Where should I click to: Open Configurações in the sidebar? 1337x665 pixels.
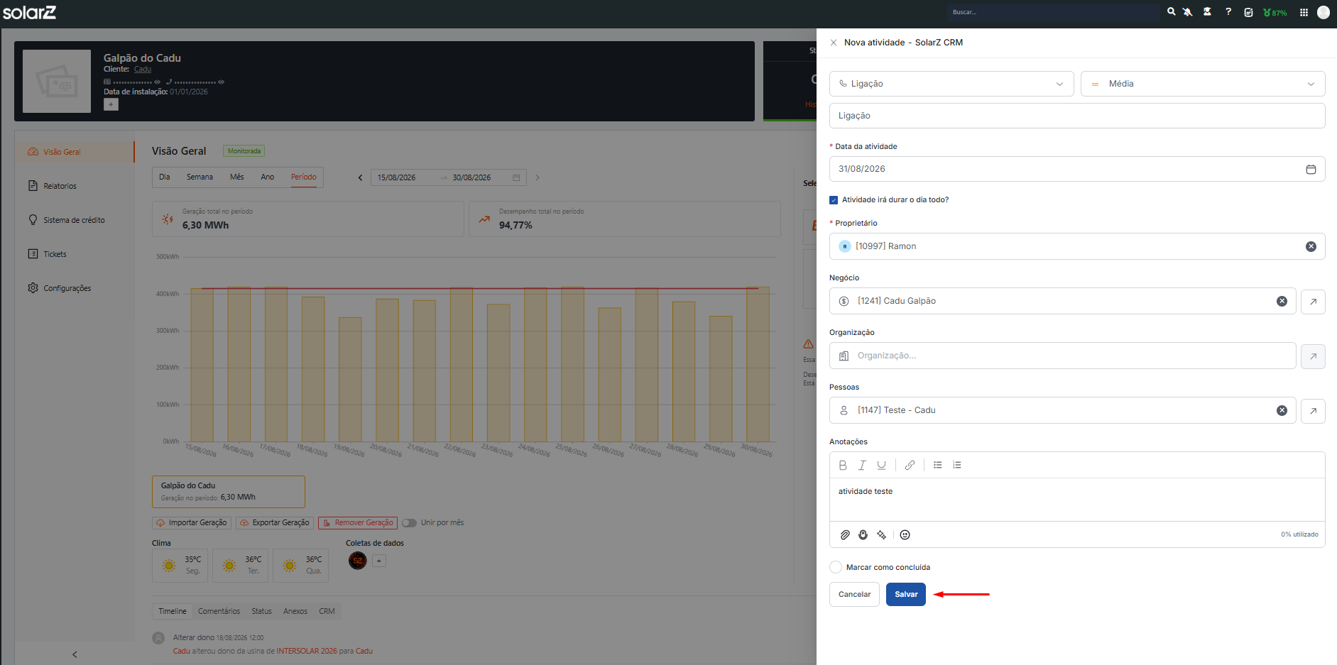(x=75, y=288)
